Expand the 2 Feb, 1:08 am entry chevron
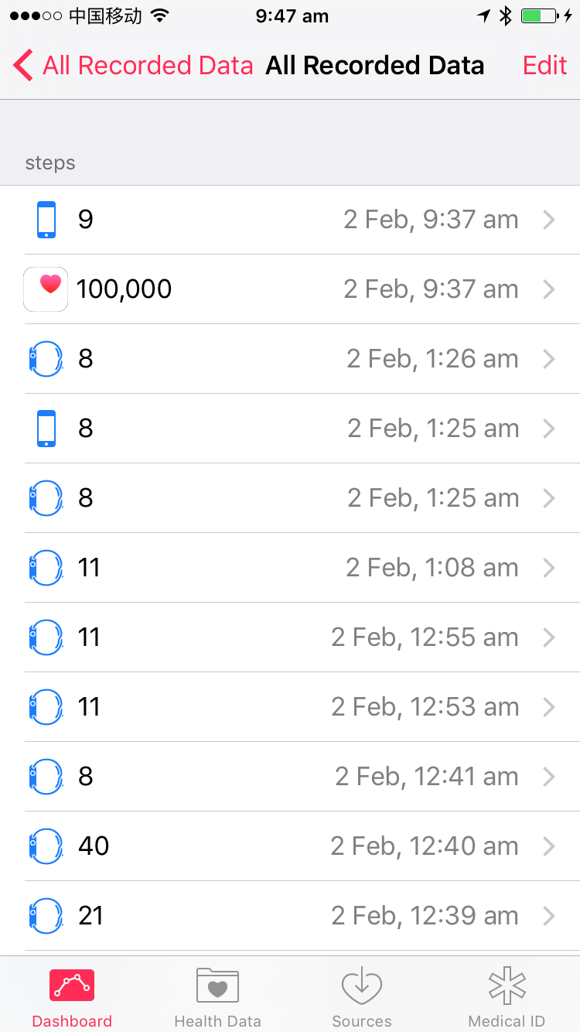The image size is (580, 1032). pyautogui.click(x=549, y=568)
